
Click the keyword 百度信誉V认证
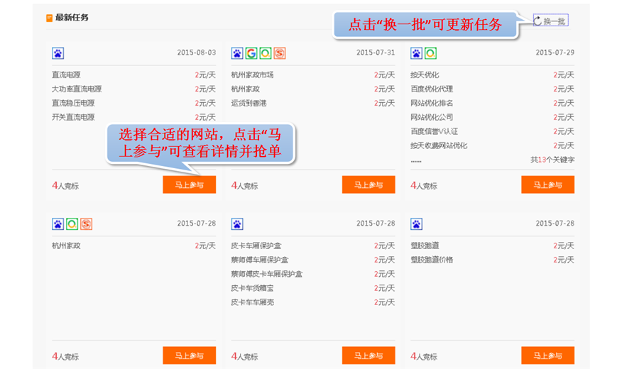point(434,131)
